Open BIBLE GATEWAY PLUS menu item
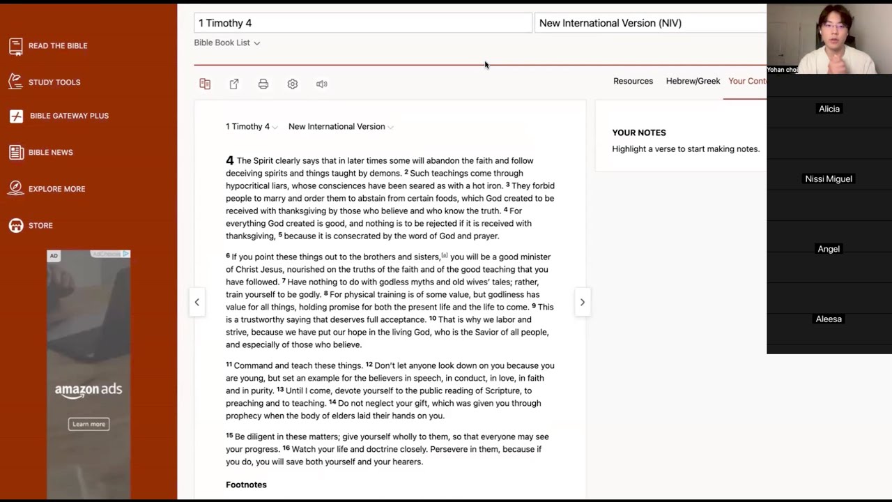The width and height of the screenshot is (892, 502). point(69,116)
